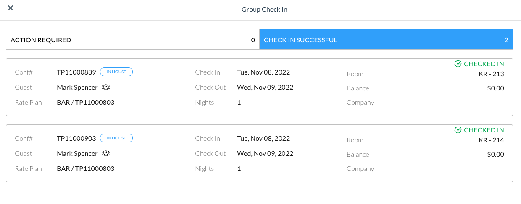
Task: Select room KR - 214
Action: [491, 140]
